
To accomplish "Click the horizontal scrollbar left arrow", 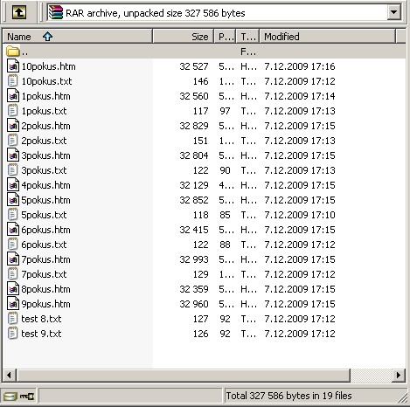I will point(9,375).
